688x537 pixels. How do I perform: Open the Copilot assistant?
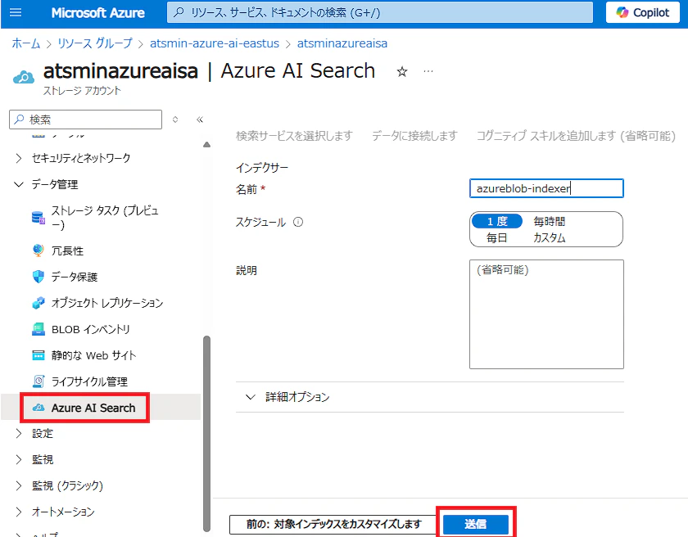coord(643,13)
